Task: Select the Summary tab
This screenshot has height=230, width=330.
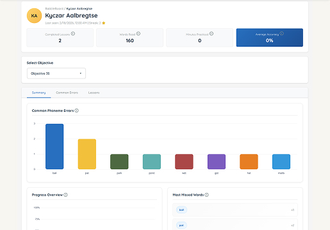Action: point(38,93)
